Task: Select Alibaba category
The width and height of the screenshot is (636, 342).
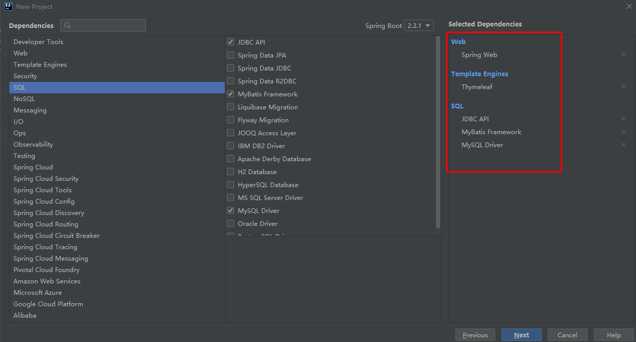Action: click(x=117, y=315)
